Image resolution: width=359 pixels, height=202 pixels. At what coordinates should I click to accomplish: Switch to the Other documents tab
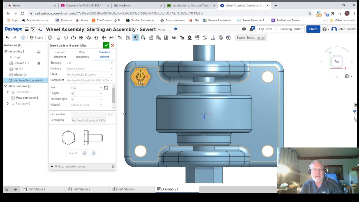(x=82, y=54)
